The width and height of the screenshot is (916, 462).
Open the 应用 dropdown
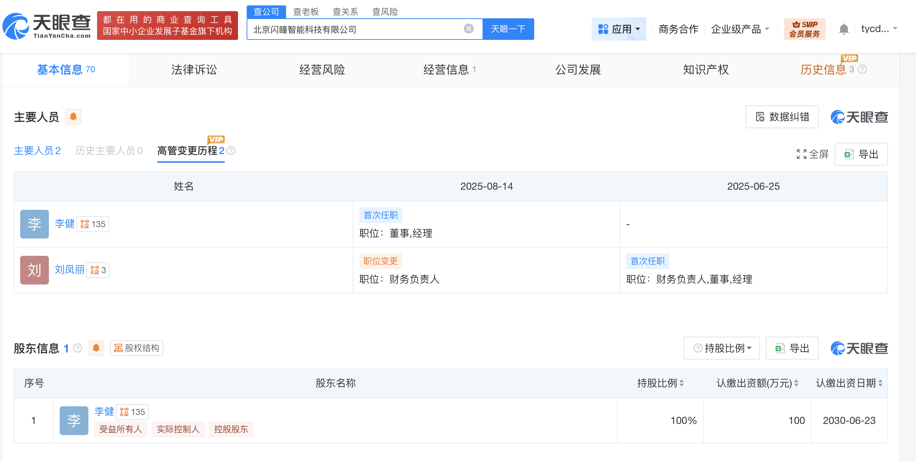point(619,29)
